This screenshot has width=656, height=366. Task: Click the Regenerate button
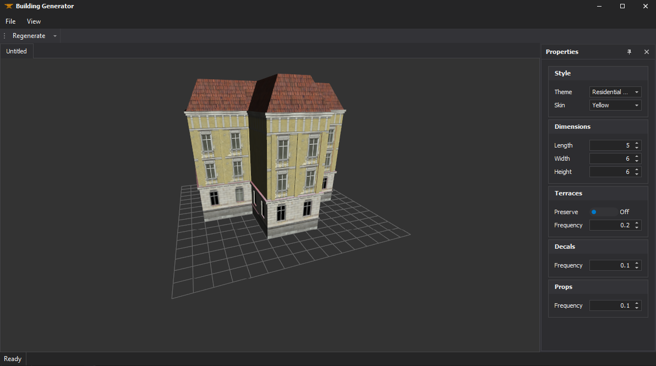coord(30,35)
